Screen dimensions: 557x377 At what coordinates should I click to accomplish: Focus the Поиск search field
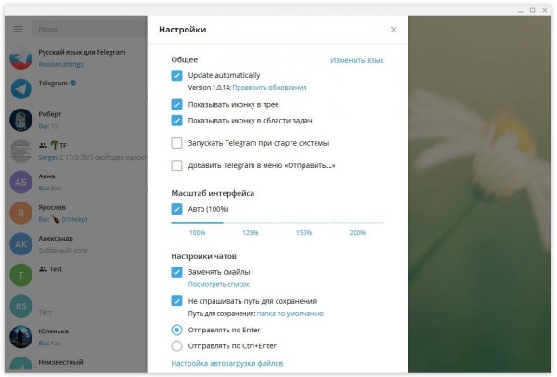coord(89,29)
